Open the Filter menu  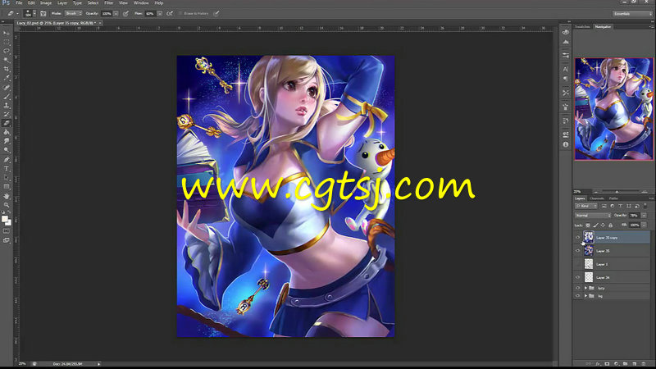pyautogui.click(x=109, y=3)
